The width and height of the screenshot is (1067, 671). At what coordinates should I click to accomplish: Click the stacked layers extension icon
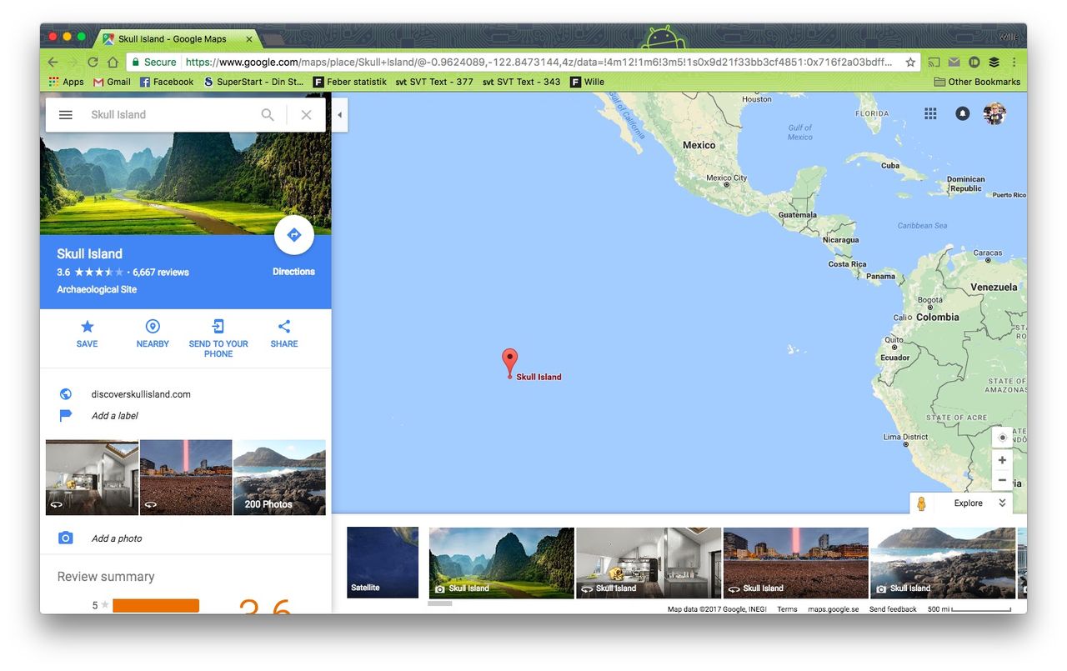[994, 63]
